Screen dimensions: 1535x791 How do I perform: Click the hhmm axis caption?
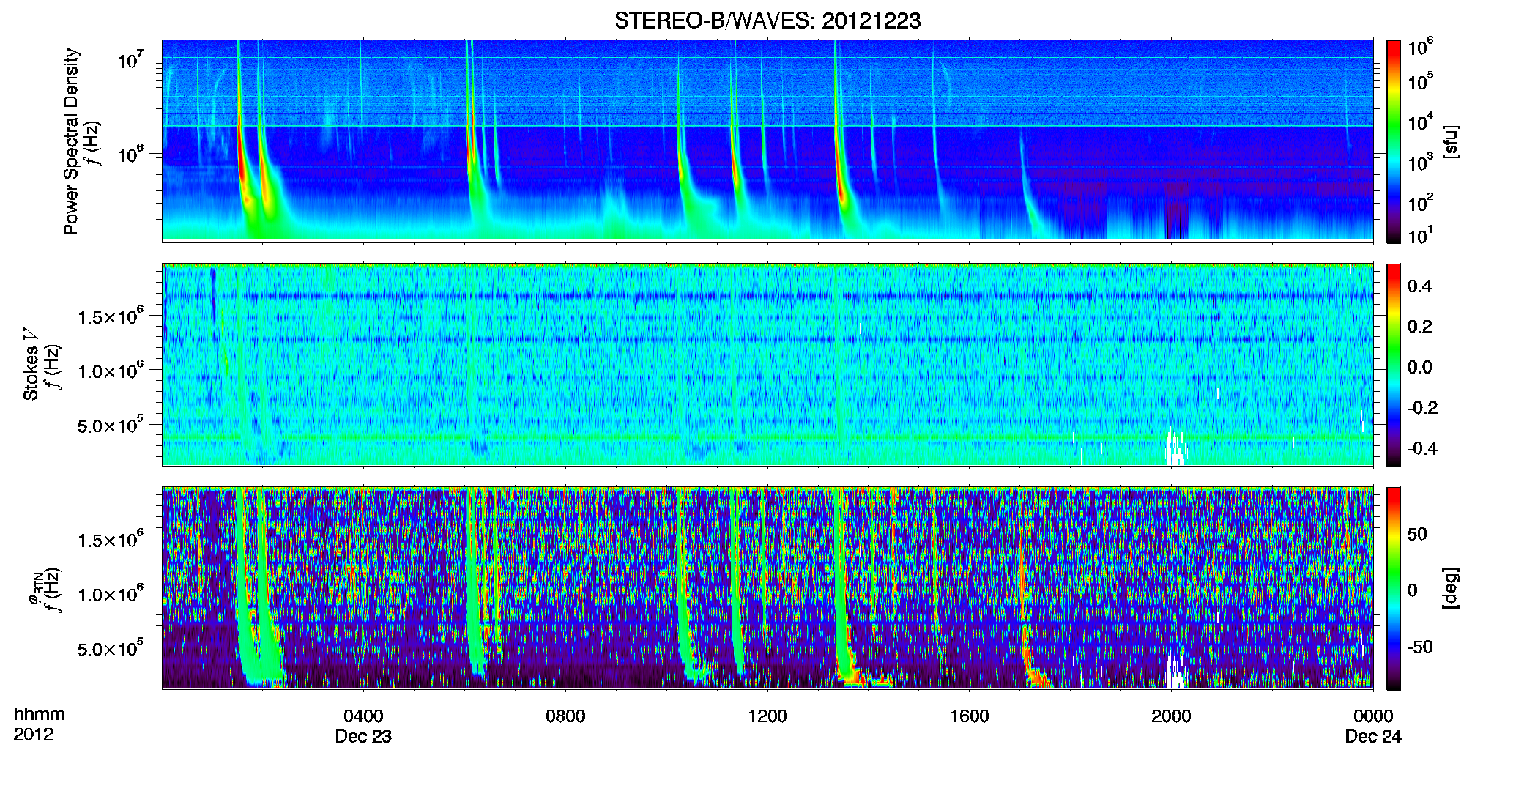pyautogui.click(x=40, y=715)
